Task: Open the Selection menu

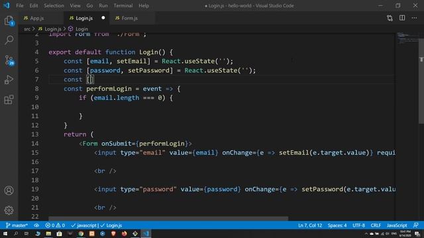Action: pos(54,5)
